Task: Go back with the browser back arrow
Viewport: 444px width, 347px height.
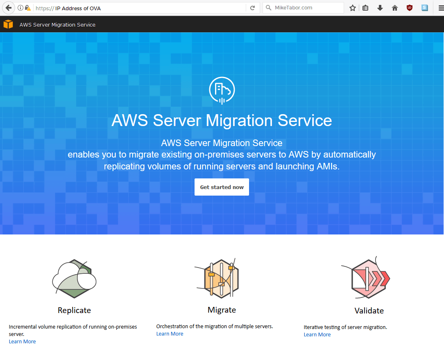Action: pos(9,8)
